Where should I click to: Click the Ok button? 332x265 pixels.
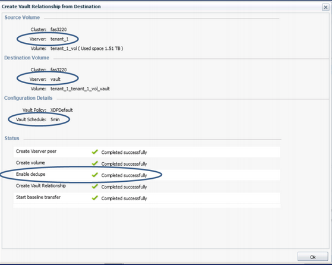click(312, 257)
